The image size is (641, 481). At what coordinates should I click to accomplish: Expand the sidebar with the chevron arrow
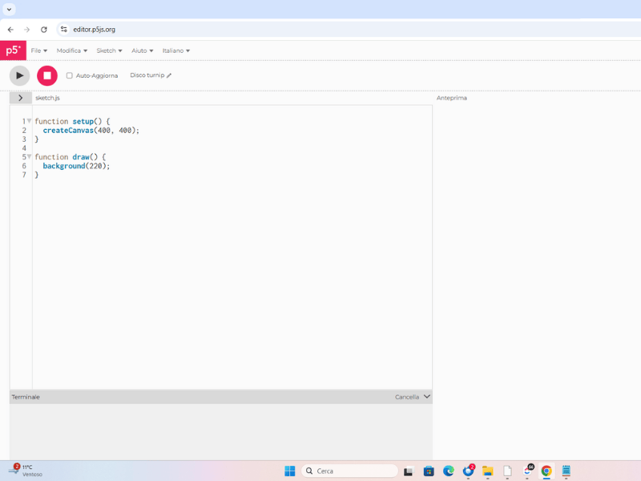(20, 98)
